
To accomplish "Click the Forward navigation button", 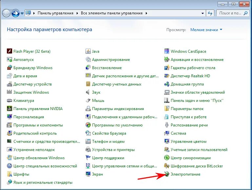I will point(15,13).
